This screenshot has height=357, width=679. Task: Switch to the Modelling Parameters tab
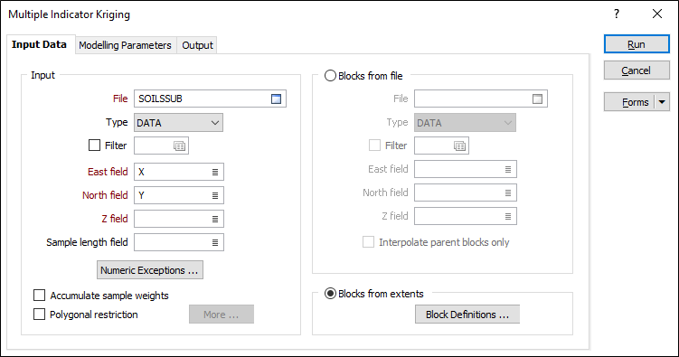tap(125, 45)
